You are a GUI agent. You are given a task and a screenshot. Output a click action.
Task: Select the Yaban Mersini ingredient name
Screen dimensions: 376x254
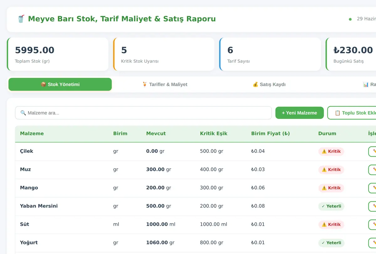tap(39, 206)
